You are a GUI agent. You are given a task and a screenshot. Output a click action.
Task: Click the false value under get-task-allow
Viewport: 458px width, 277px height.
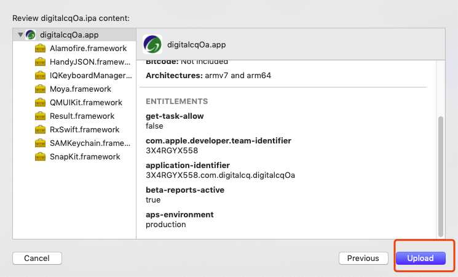tap(154, 126)
